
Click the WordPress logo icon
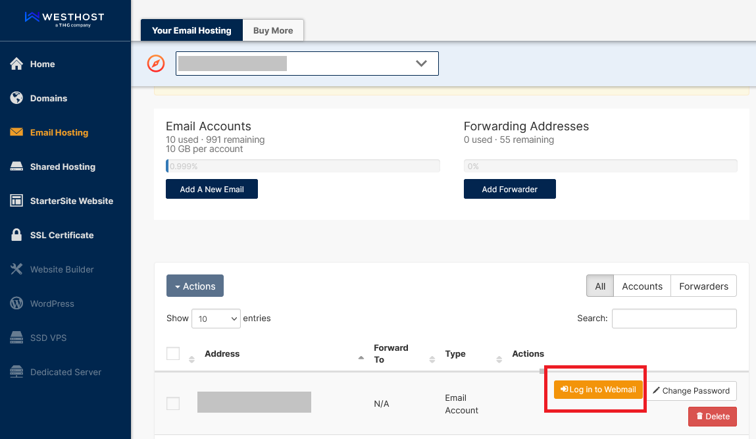pos(17,303)
